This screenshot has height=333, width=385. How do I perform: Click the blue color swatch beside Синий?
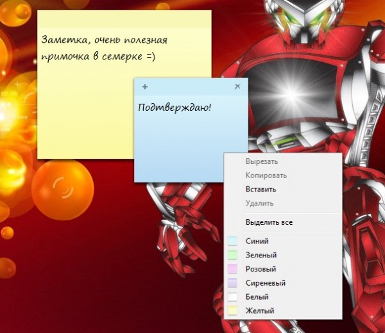pos(232,241)
